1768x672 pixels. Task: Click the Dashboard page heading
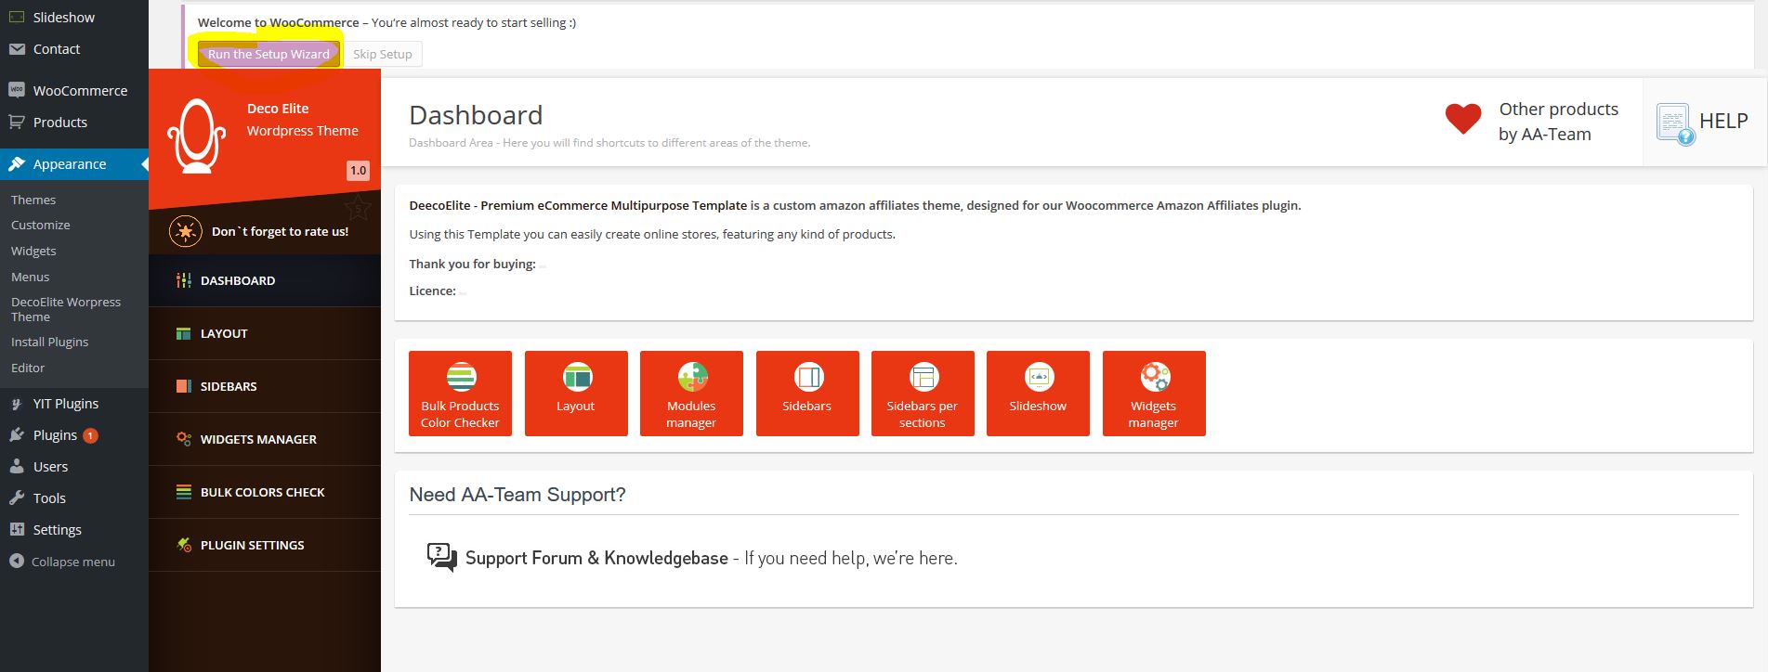(x=476, y=115)
